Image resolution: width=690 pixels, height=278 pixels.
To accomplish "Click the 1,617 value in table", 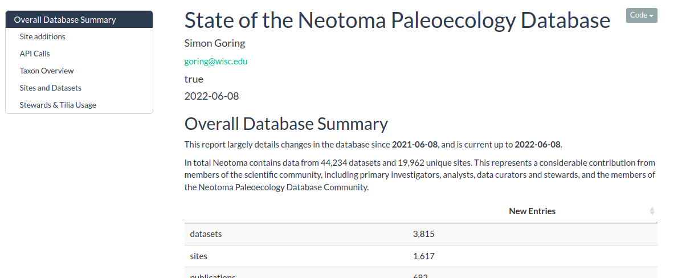I will [423, 256].
